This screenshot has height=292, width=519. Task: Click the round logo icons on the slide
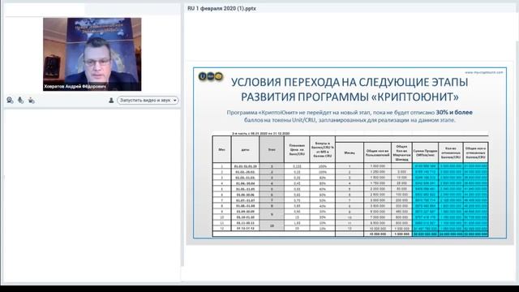[x=211, y=76]
